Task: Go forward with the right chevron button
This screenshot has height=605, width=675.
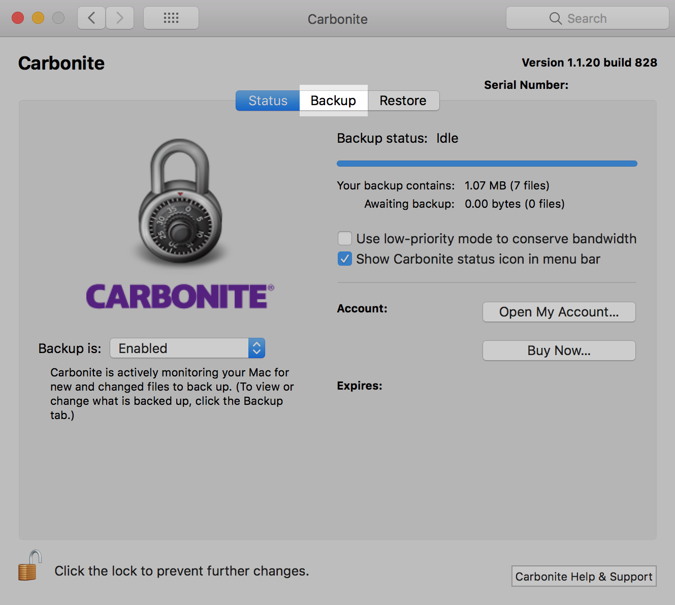Action: (x=120, y=18)
